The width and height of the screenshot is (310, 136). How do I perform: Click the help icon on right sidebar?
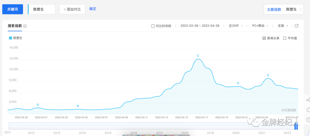[x=308, y=120]
